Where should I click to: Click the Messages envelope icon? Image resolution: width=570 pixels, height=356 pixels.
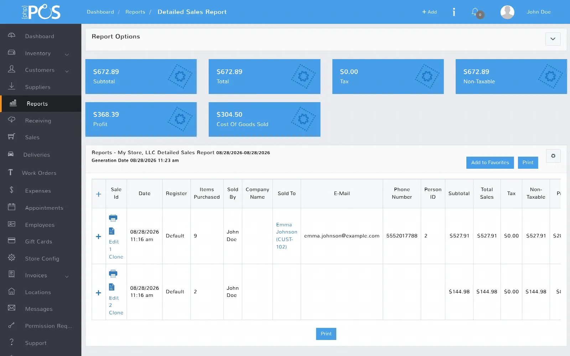coord(12,308)
